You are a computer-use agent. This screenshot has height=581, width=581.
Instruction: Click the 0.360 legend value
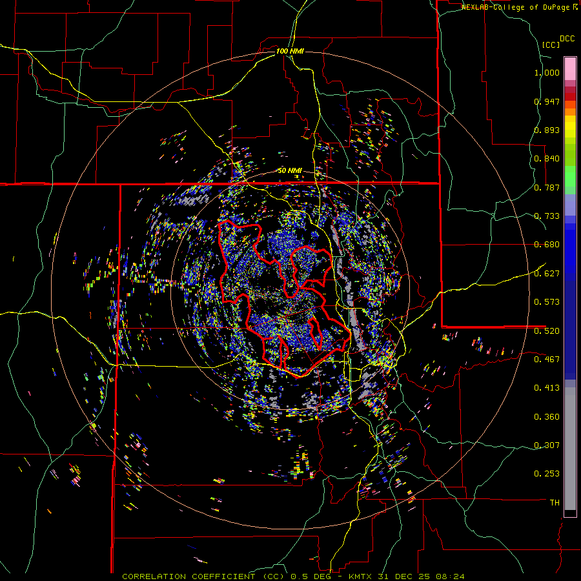547,417
